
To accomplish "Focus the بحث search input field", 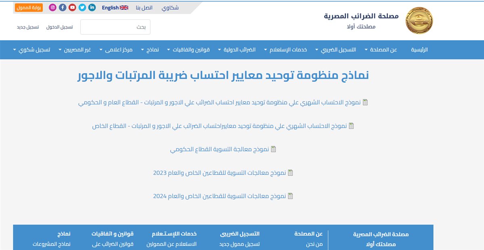I will click(x=115, y=27).
